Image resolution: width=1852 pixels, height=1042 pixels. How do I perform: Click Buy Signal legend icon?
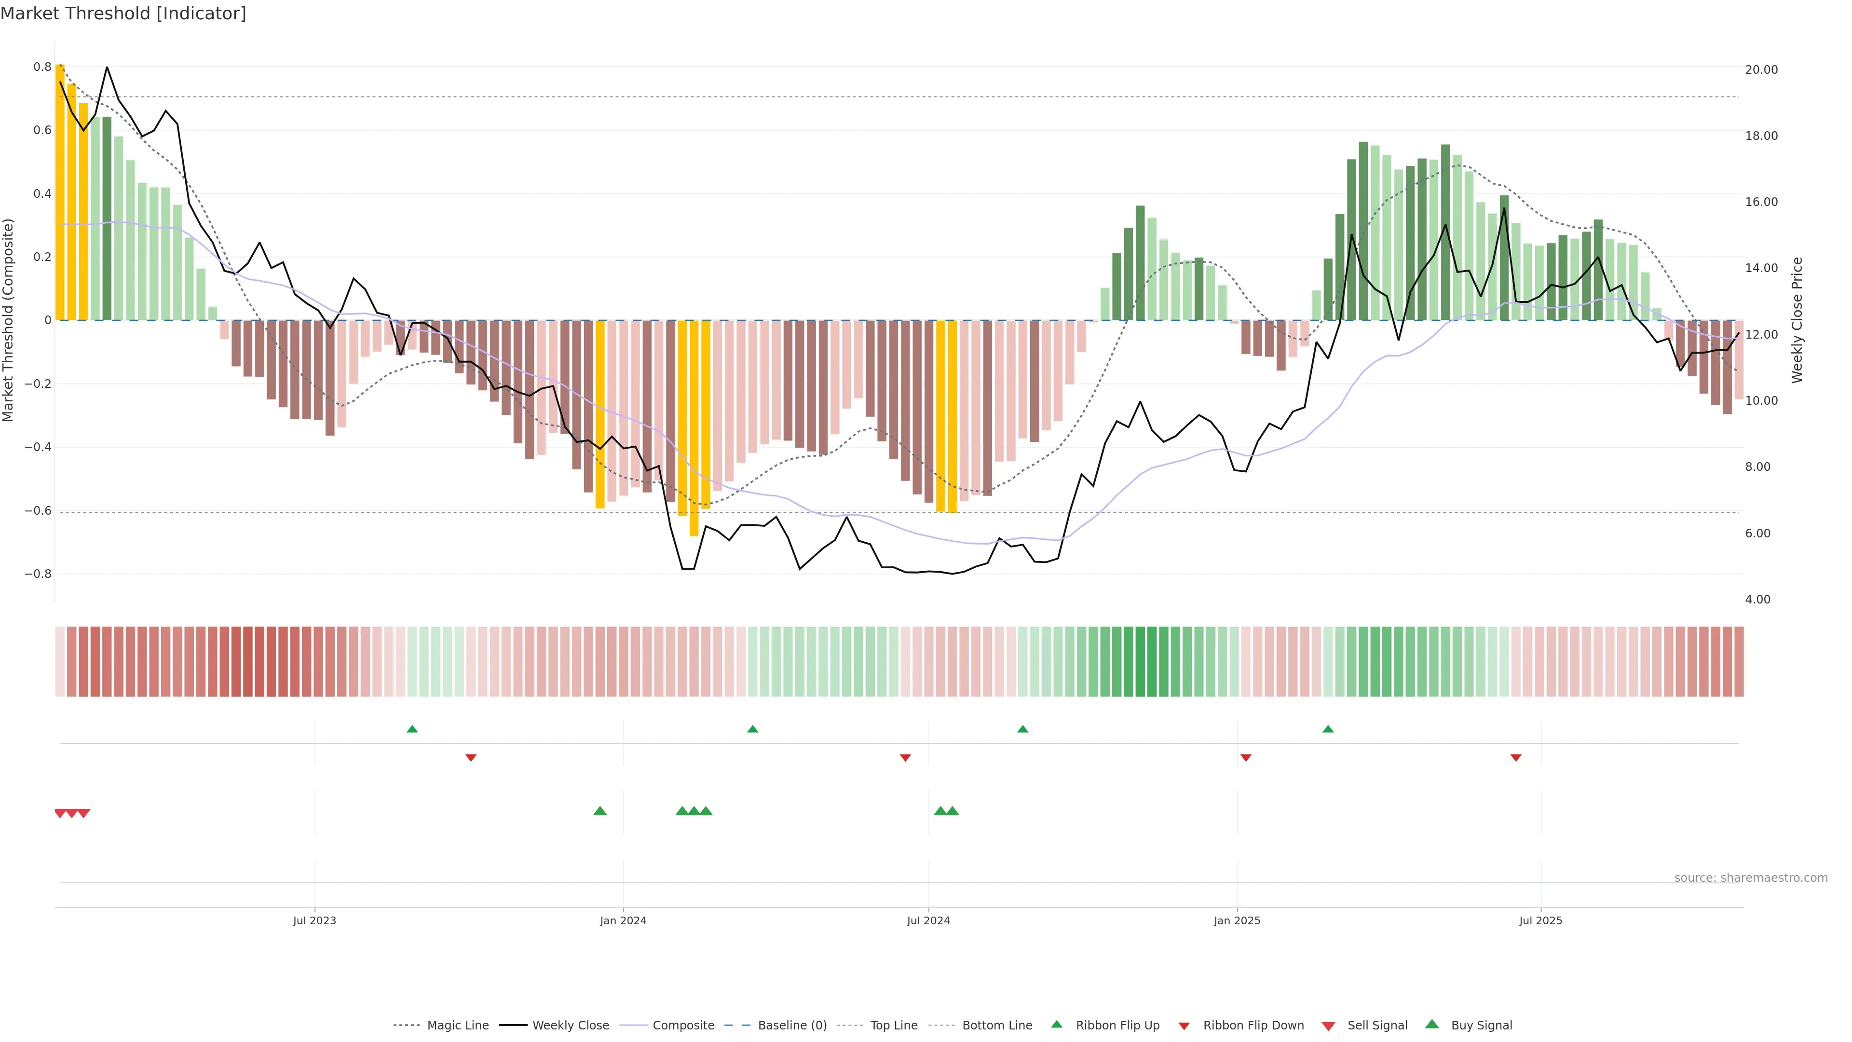click(x=1432, y=1025)
